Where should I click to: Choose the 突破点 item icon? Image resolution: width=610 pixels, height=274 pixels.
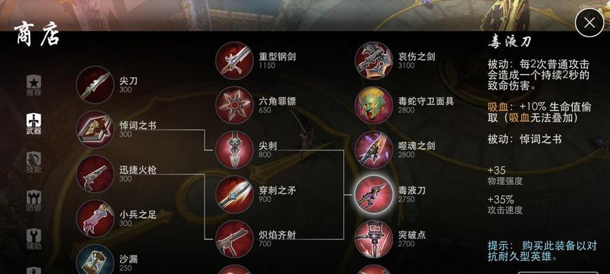pos(373,239)
